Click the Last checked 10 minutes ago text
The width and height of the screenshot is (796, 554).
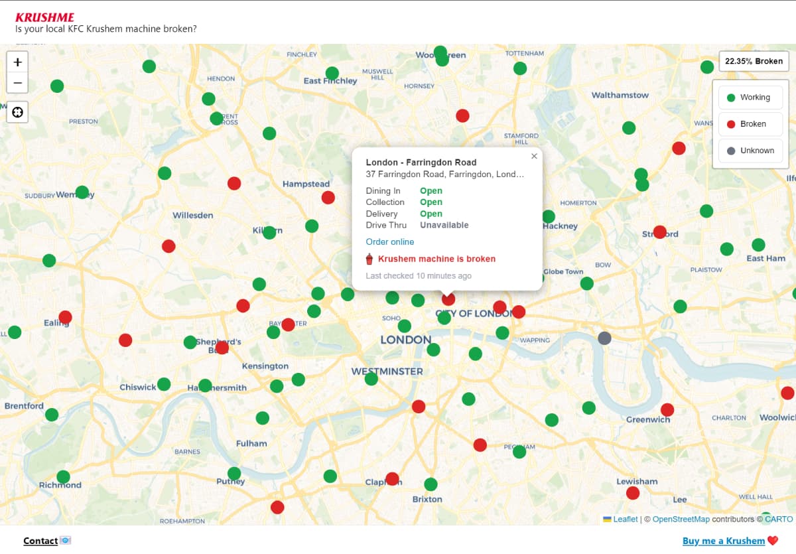419,276
